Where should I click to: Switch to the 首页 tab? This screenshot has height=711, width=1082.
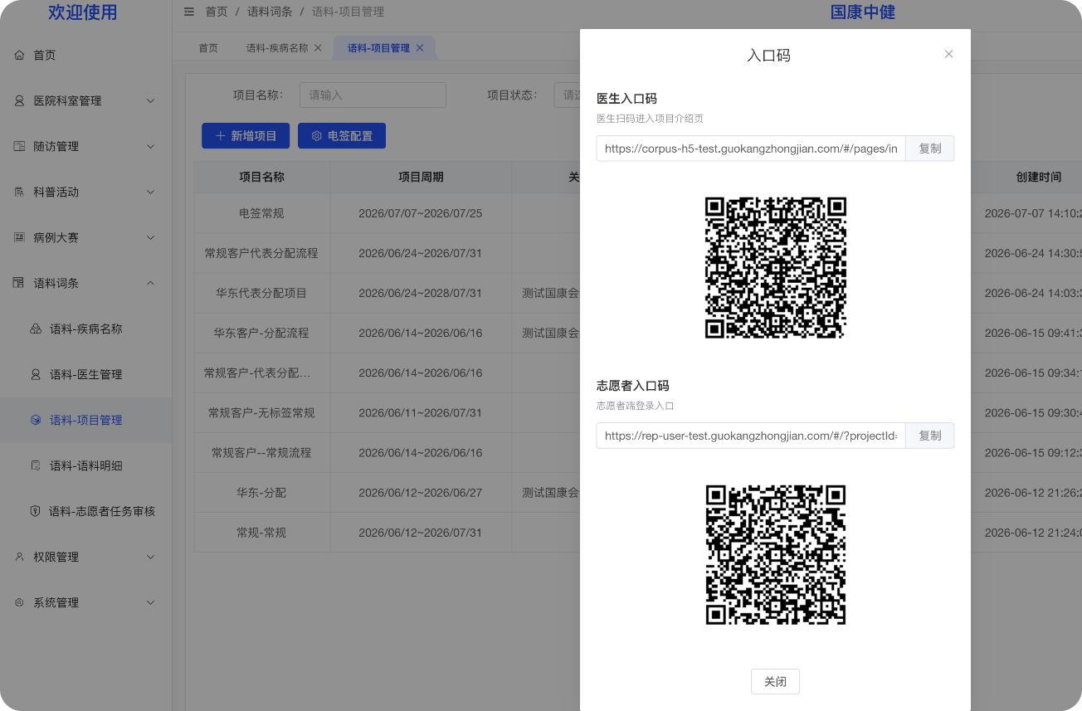[208, 48]
